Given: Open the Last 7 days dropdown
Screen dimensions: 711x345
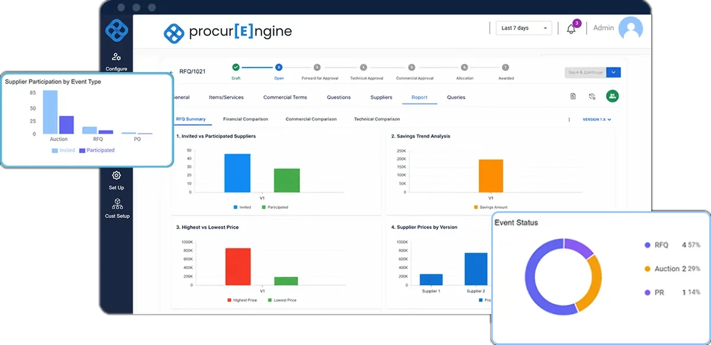Looking at the screenshot, I should 524,28.
